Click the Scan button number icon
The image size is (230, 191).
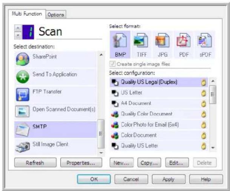(28, 32)
